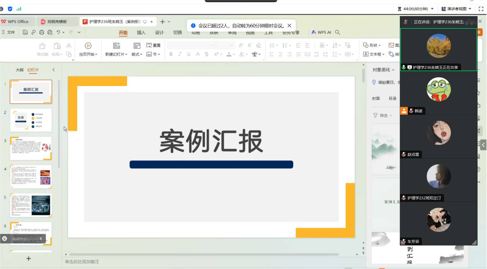The width and height of the screenshot is (487, 269).
Task: Open the 形状 shapes dropdown
Action: coord(372,45)
